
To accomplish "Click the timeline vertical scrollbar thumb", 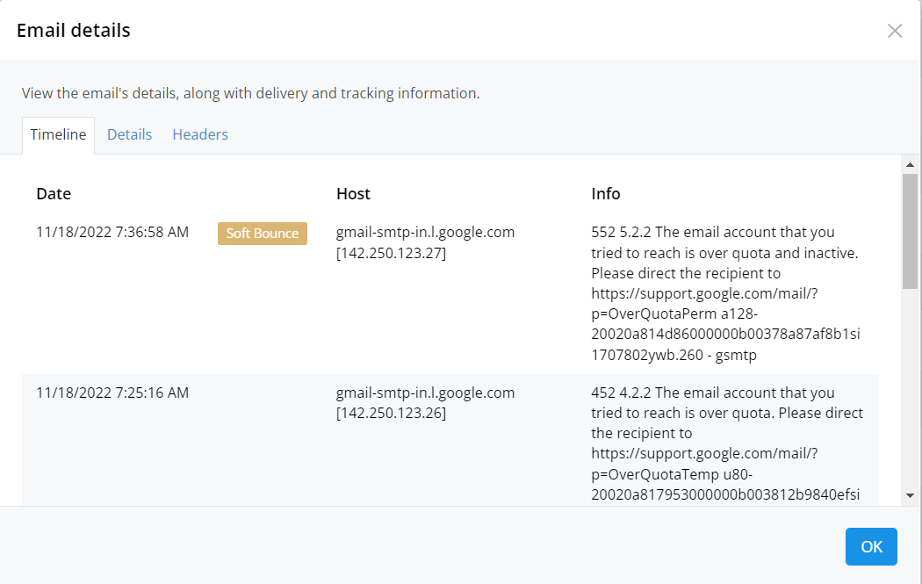I will click(910, 231).
